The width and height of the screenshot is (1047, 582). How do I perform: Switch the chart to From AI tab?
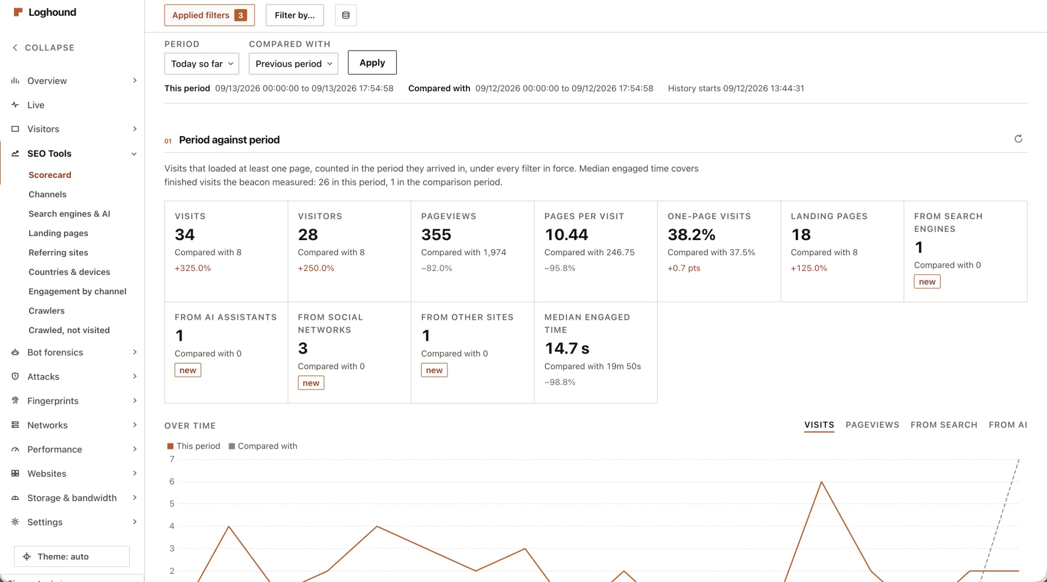pyautogui.click(x=1008, y=425)
